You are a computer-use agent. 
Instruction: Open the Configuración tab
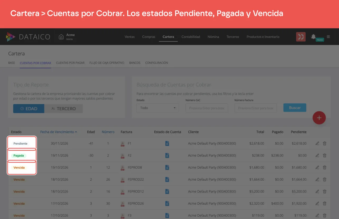coord(157,63)
